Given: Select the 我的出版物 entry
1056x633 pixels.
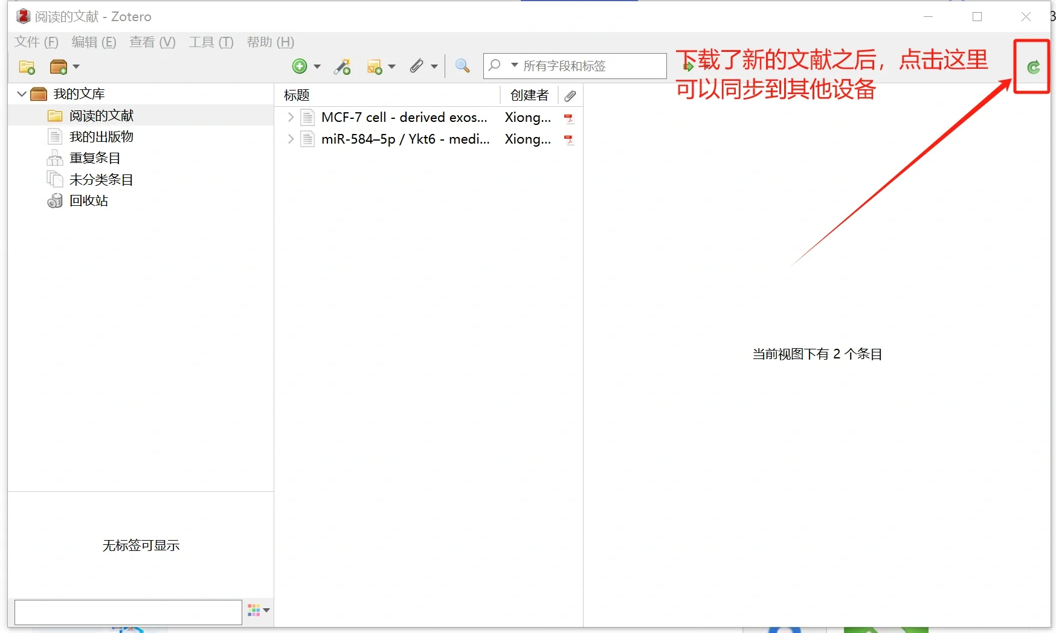Looking at the screenshot, I should [100, 136].
